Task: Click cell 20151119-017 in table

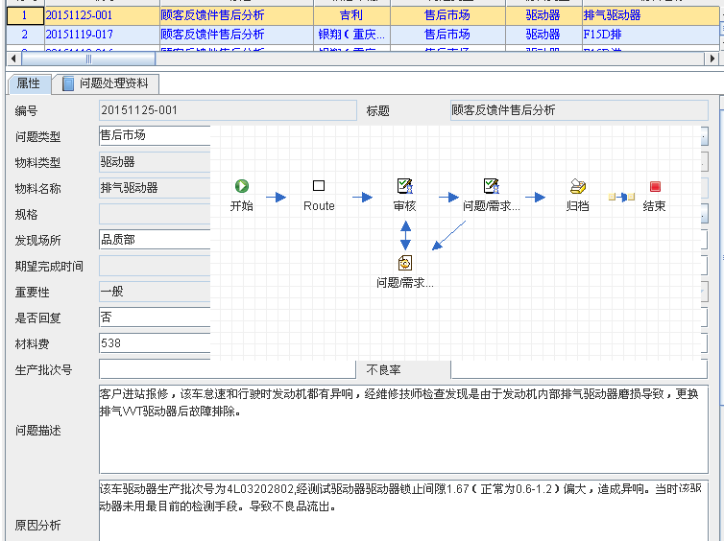Action: click(x=102, y=35)
